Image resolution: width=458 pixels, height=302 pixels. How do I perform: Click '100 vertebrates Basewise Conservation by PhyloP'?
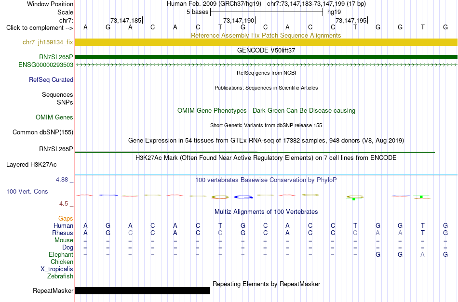click(266, 180)
